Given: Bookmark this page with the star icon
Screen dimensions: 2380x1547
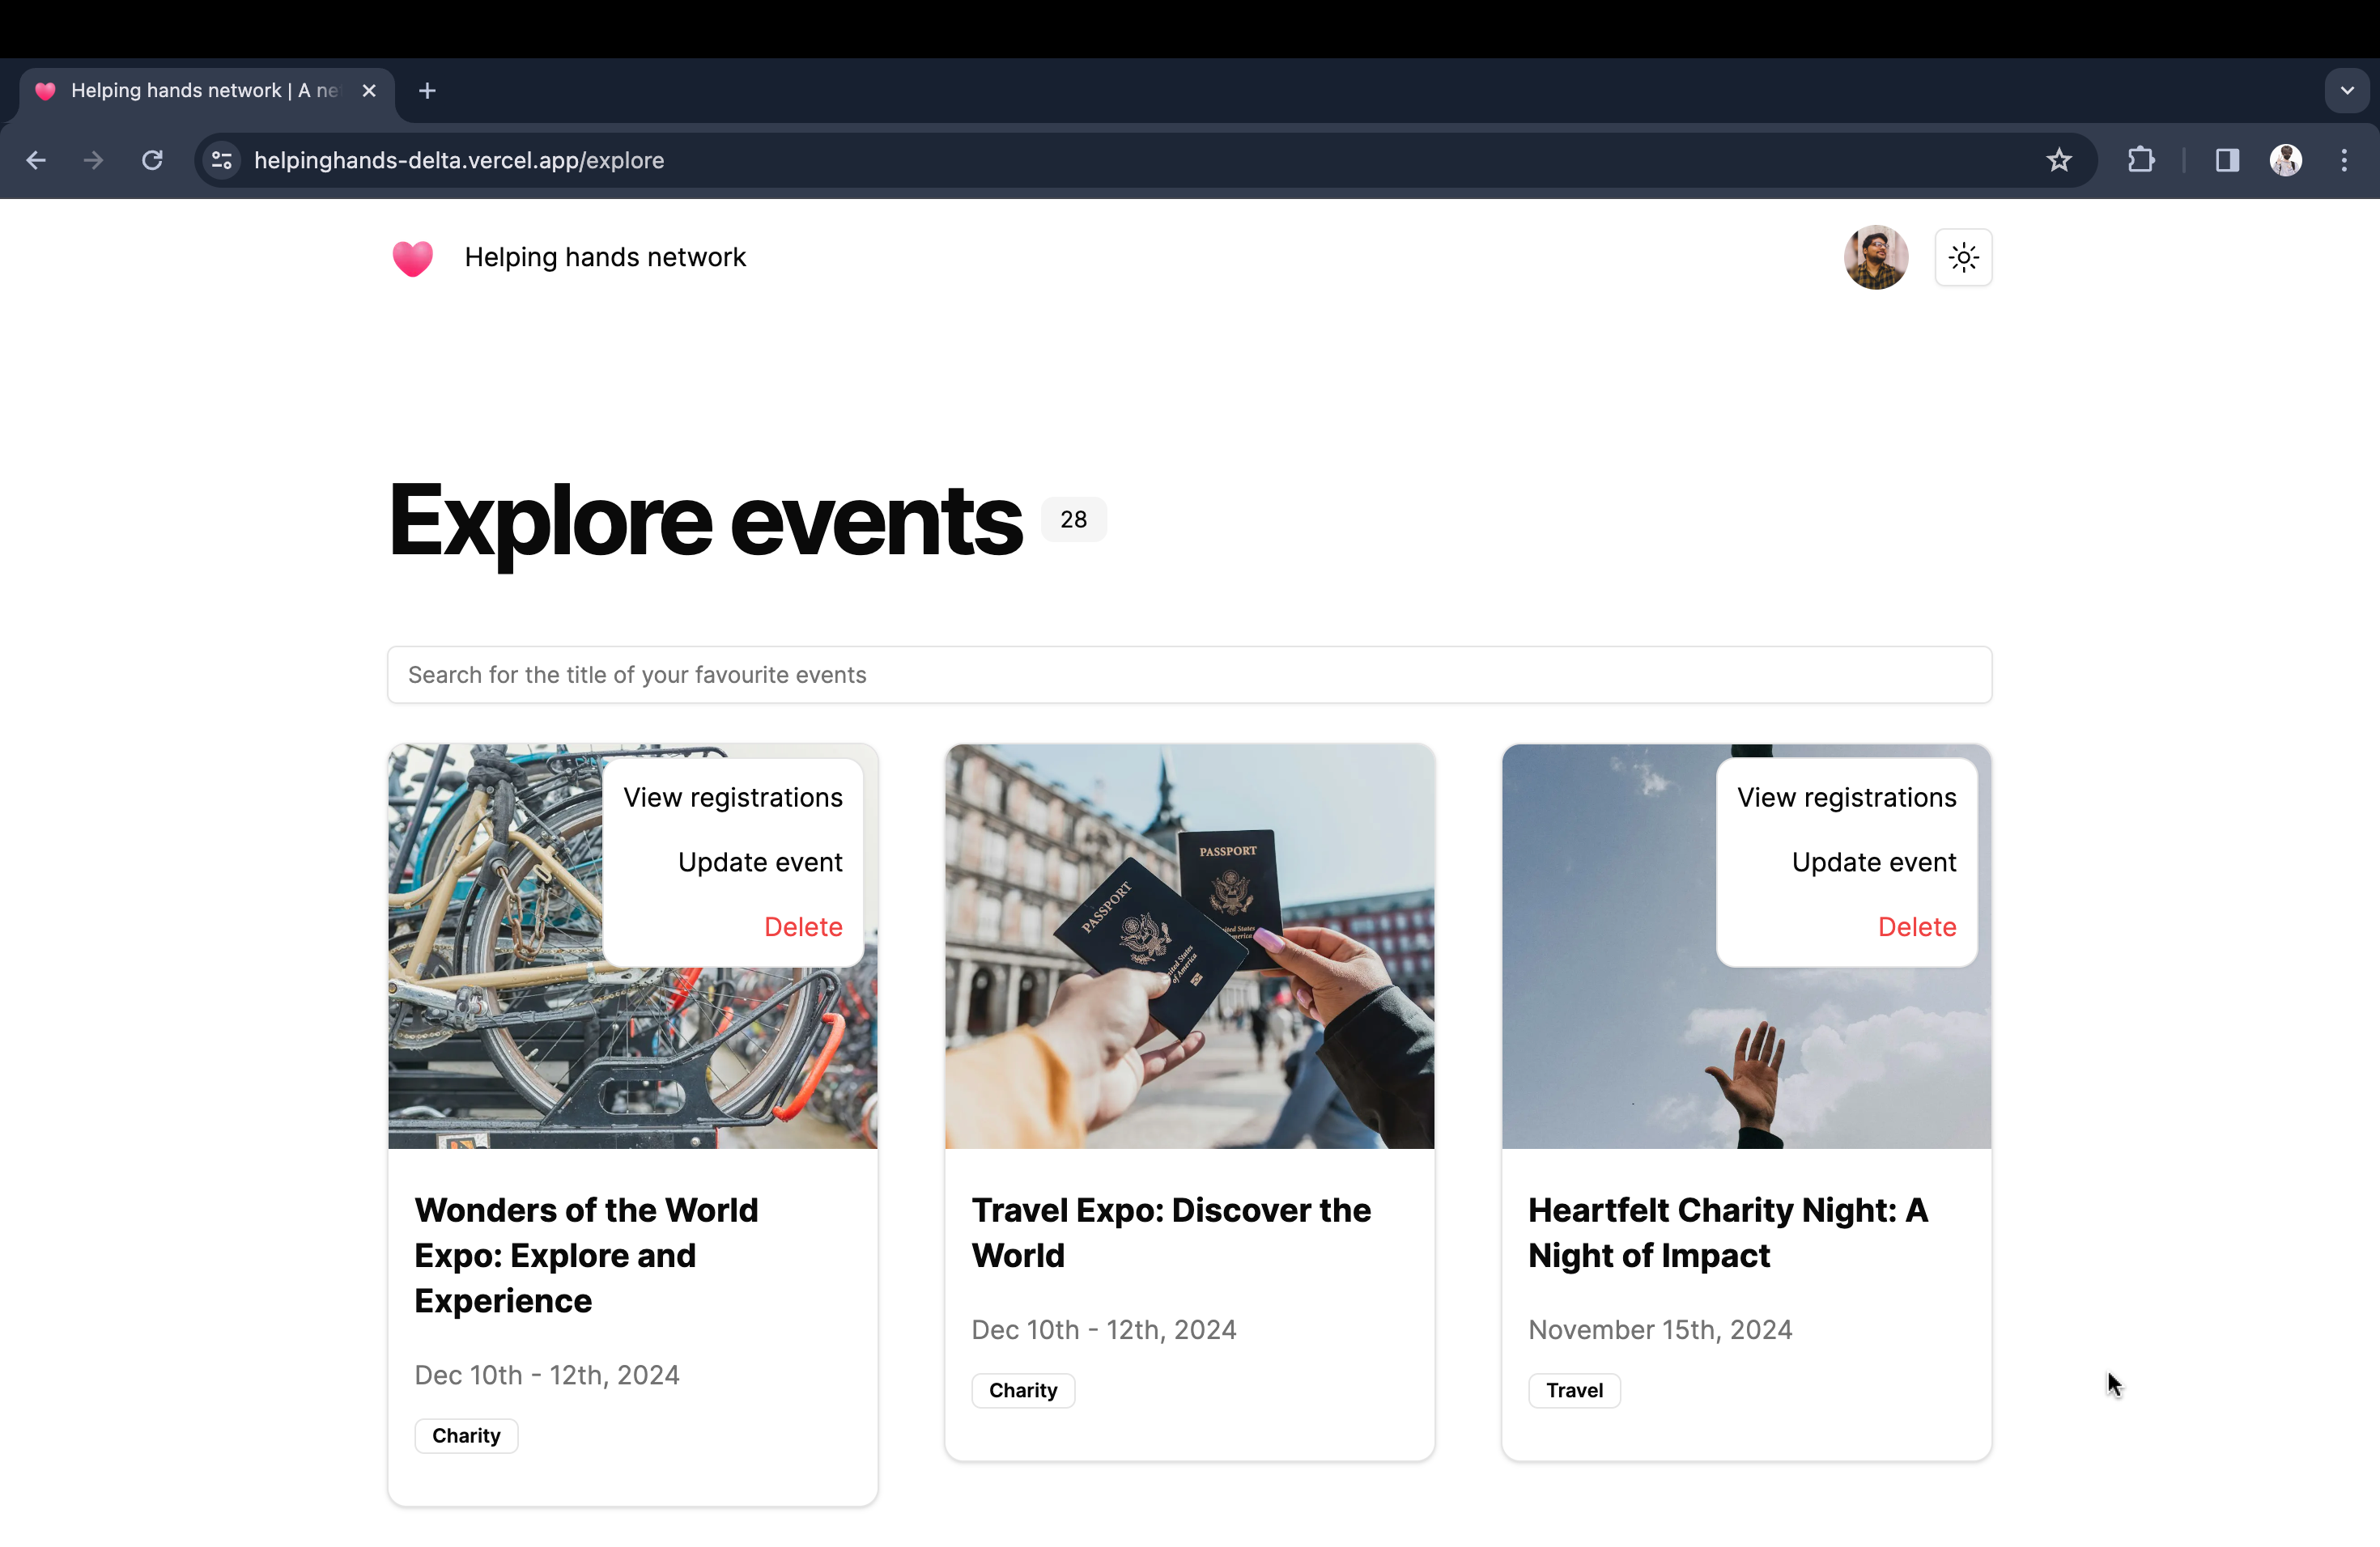Looking at the screenshot, I should (2058, 160).
